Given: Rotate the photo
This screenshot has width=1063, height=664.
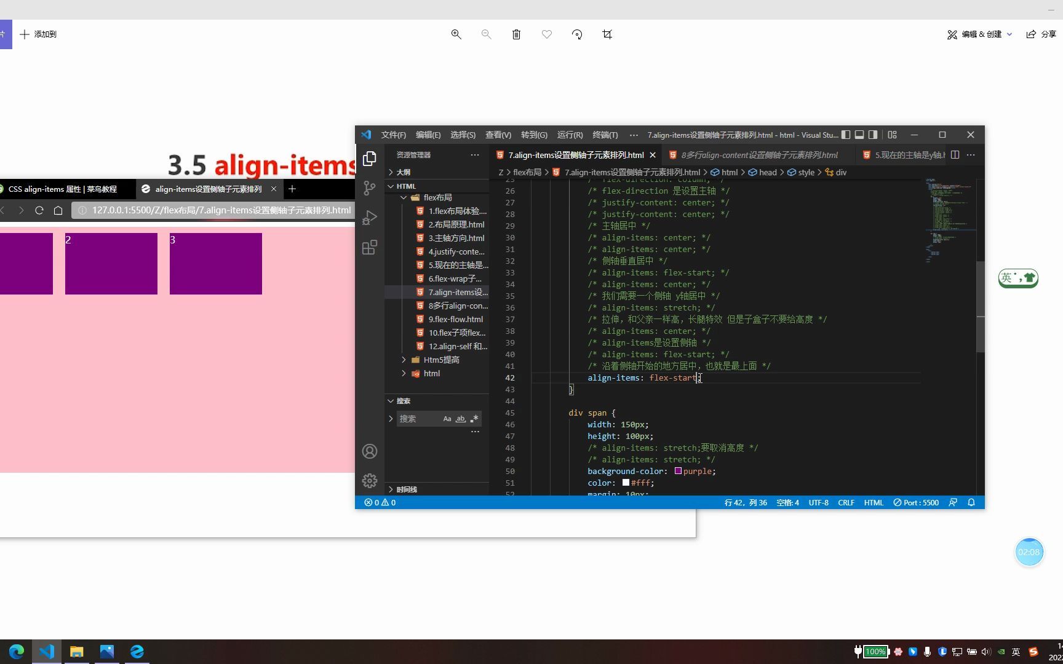Looking at the screenshot, I should 577,34.
